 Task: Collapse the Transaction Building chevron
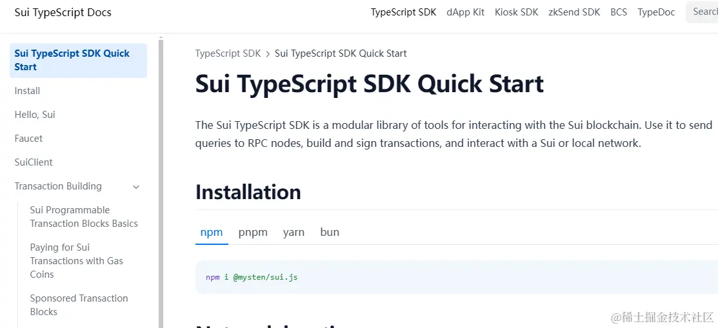[x=136, y=187]
